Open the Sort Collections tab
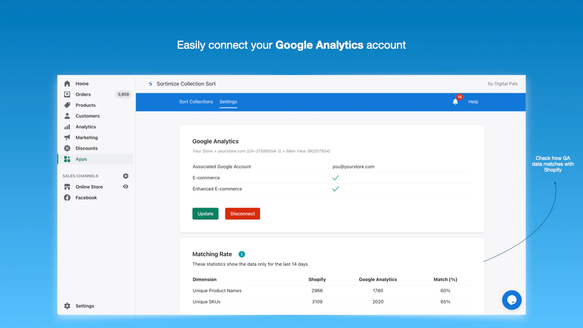The image size is (583, 328). pyautogui.click(x=196, y=102)
